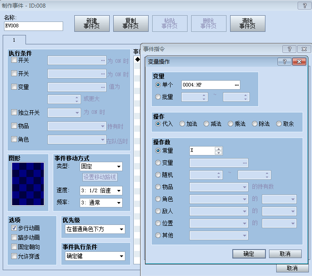Screen dimensions: 312x276
Task: Close the 事件指令 window
Action: point(304,49)
